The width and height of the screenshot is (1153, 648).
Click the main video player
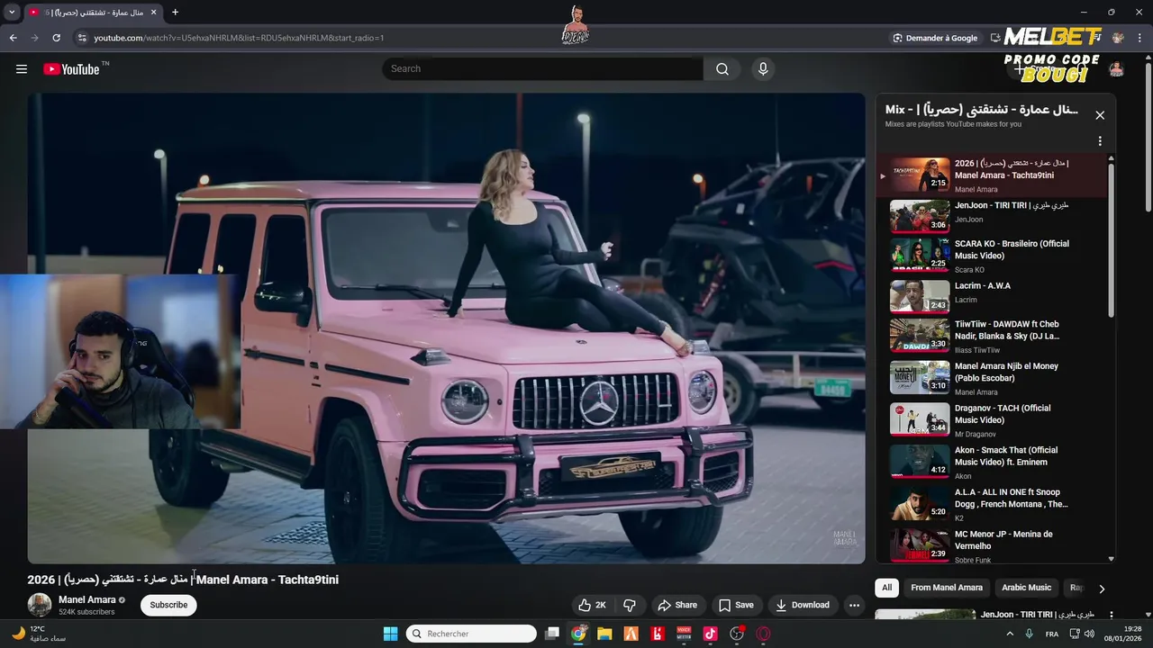(x=446, y=328)
